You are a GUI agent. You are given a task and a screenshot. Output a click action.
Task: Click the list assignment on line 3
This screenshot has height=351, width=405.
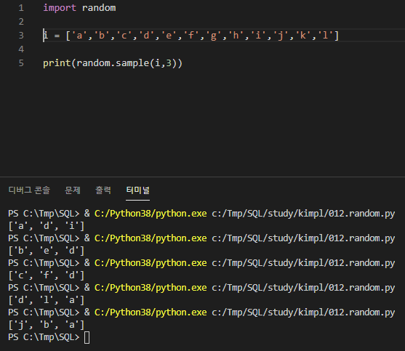191,36
